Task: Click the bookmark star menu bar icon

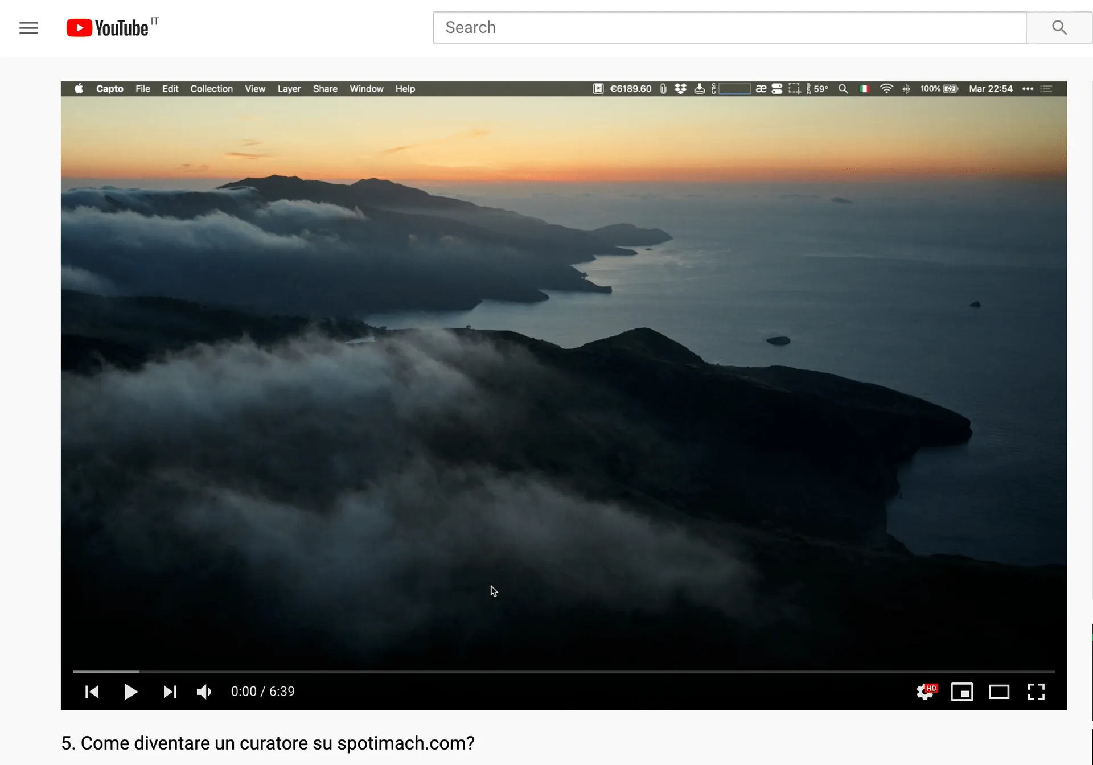Action: pos(598,89)
